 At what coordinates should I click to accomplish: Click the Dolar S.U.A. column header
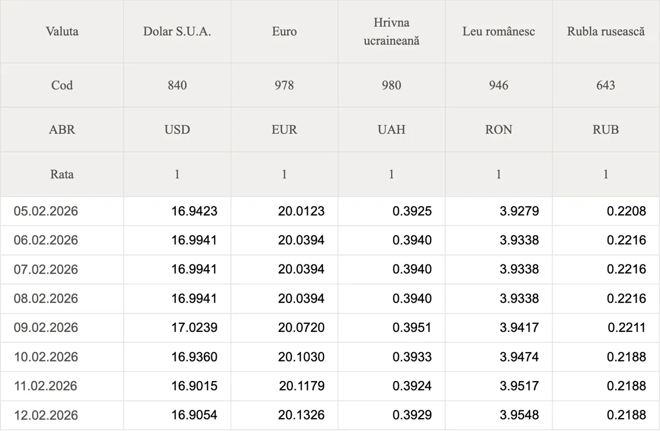click(x=177, y=31)
